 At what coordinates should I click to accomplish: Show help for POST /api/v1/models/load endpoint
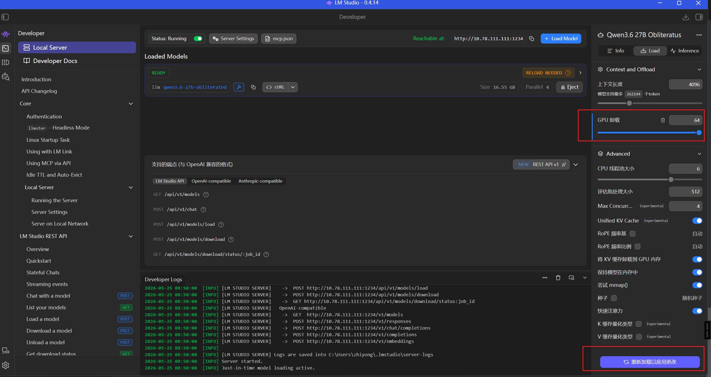tap(221, 224)
